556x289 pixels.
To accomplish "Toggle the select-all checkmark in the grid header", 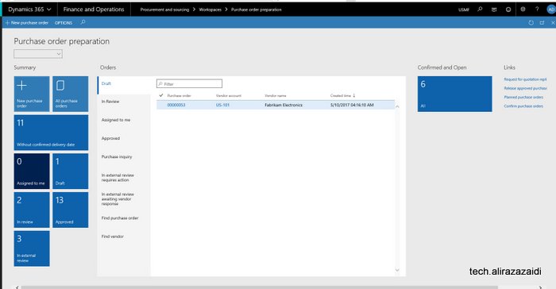I will coord(161,95).
